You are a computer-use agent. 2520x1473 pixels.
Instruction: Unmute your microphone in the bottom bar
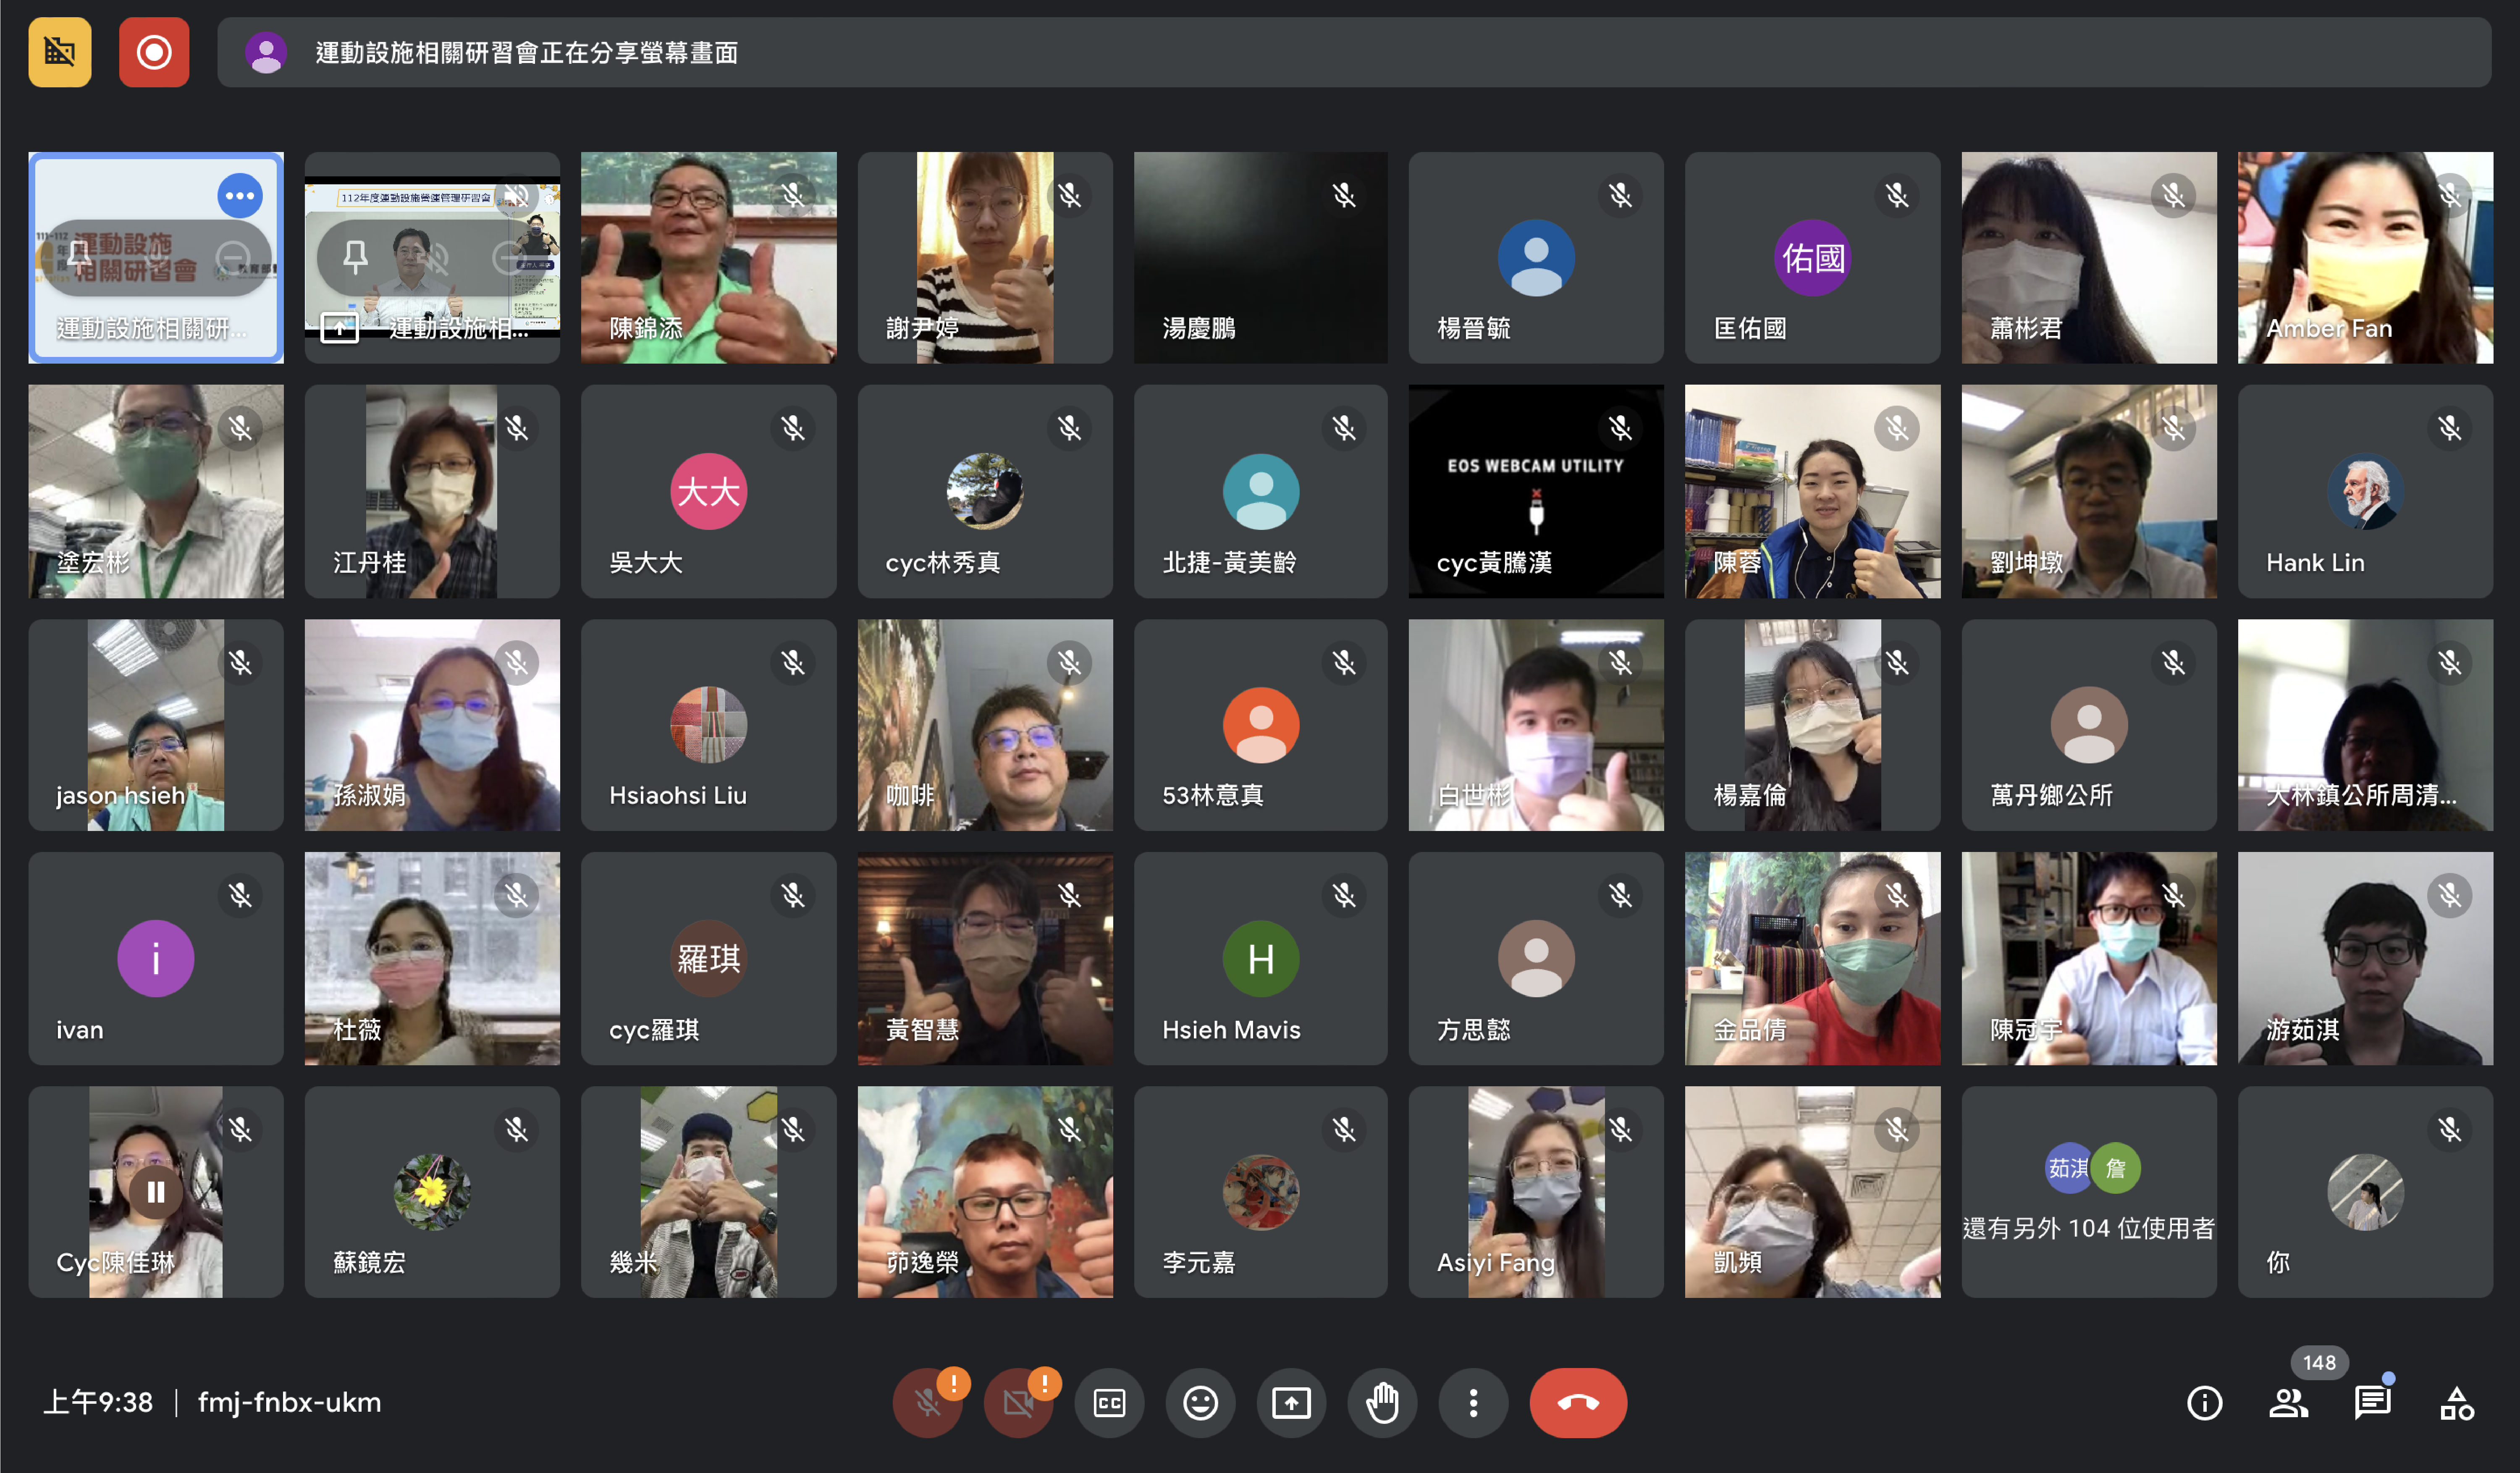(x=927, y=1402)
